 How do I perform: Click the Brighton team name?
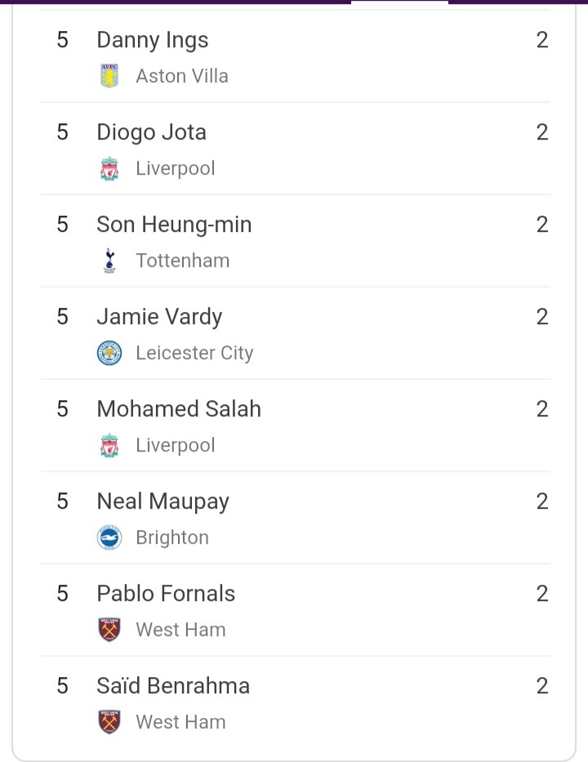172,538
